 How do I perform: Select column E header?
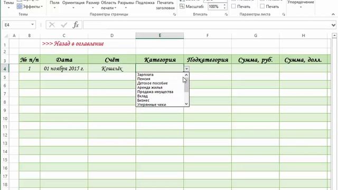[159, 35]
